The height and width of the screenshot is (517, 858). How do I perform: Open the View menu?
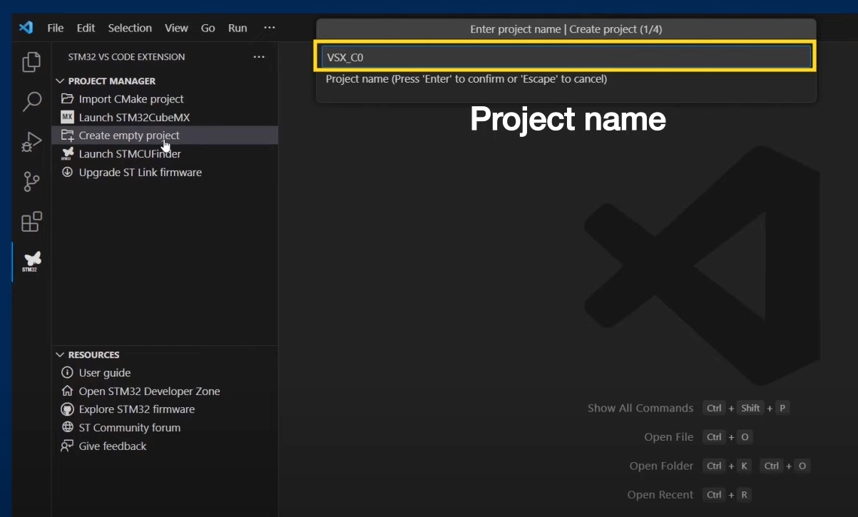click(x=176, y=28)
